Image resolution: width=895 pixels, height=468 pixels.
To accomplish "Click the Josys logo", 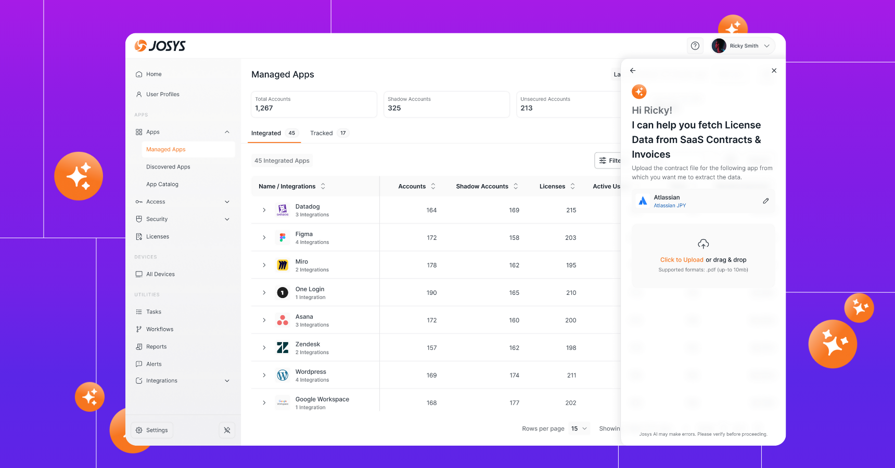I will point(160,46).
